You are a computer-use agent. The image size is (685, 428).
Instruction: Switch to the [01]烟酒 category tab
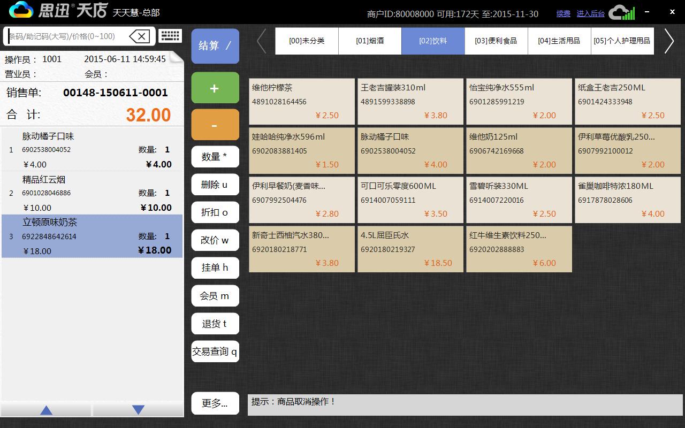[370, 41]
